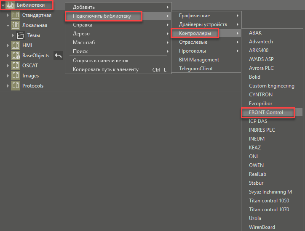Select Custom Engineering library
This screenshot has height=231, width=305.
(272, 86)
